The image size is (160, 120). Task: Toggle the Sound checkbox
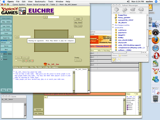(x=2, y=59)
